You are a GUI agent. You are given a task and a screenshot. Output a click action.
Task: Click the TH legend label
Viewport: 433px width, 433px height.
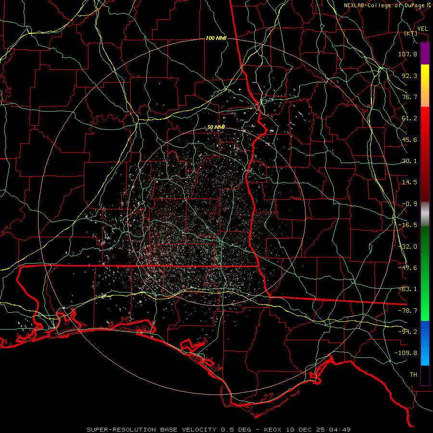pos(413,375)
